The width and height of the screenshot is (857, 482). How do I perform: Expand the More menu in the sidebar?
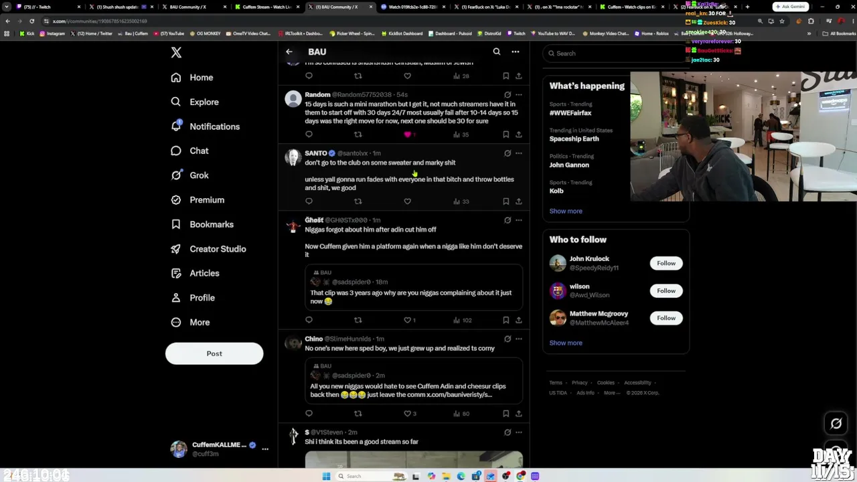[190, 322]
